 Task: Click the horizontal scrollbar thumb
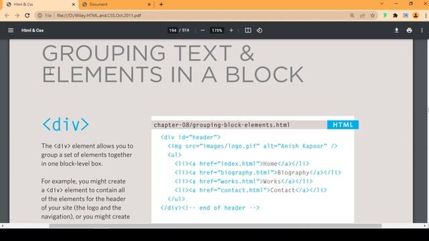tap(215, 226)
